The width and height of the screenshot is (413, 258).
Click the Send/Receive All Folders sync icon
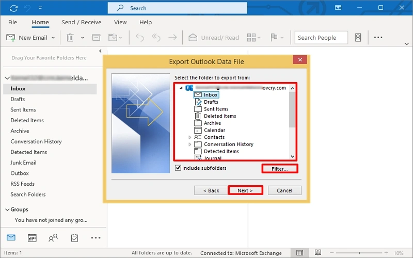click(x=14, y=8)
